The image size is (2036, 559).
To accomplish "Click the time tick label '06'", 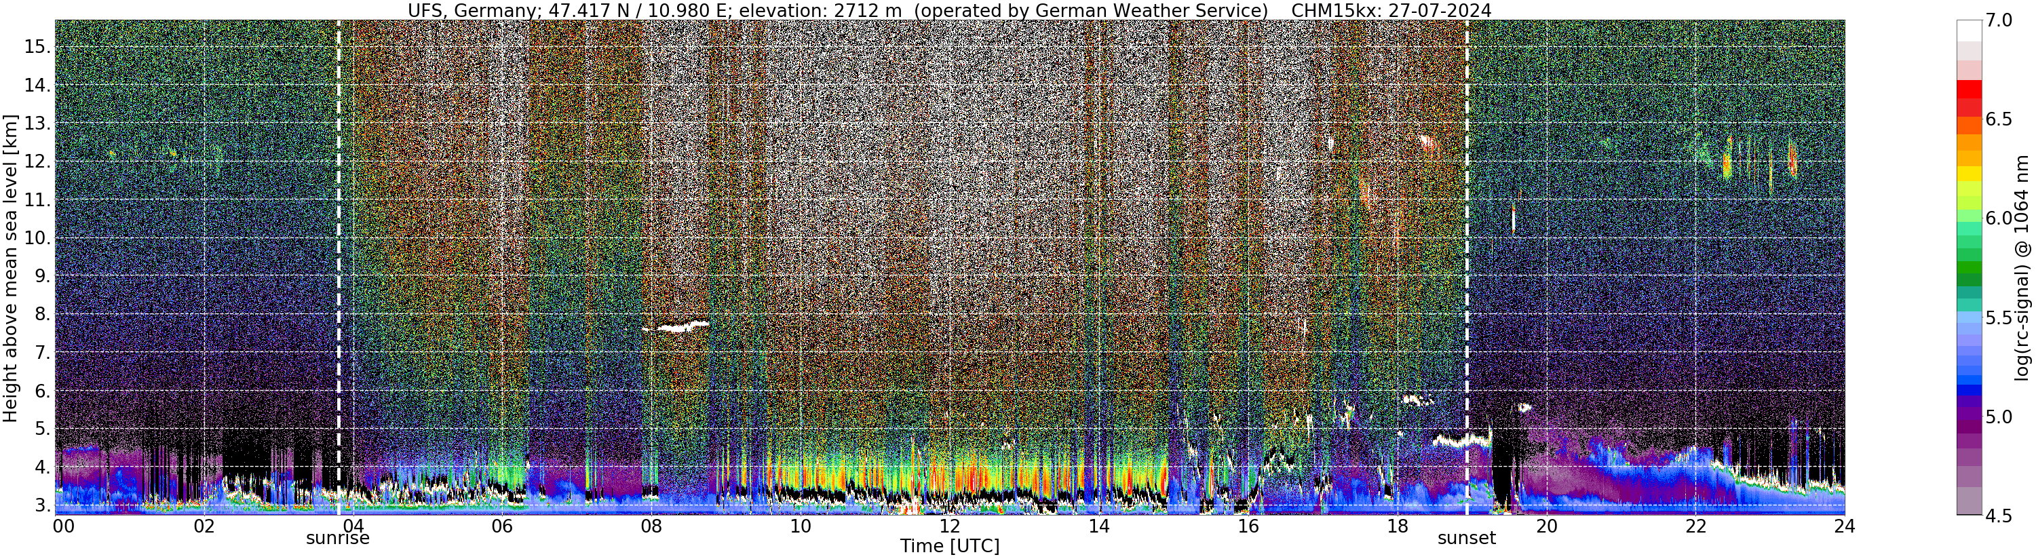I will pyautogui.click(x=502, y=526).
